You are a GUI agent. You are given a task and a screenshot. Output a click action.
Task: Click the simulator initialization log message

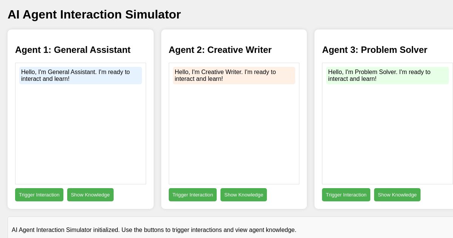154,230
